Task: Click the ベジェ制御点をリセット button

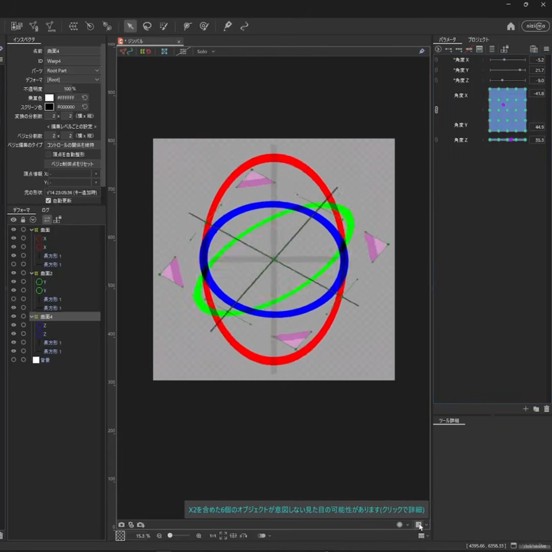Action: point(72,164)
